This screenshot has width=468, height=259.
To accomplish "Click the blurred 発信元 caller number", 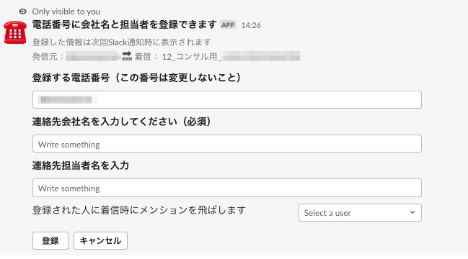I will coord(92,56).
